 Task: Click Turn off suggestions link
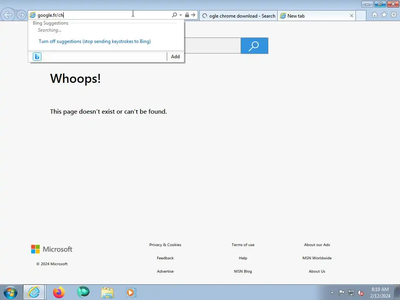[95, 41]
